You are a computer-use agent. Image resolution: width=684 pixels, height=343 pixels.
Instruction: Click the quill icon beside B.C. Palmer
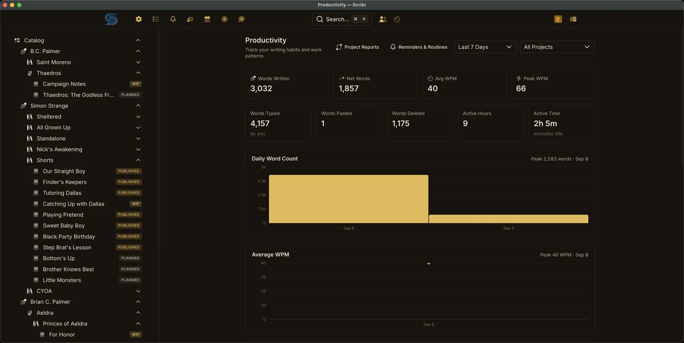pyautogui.click(x=24, y=51)
